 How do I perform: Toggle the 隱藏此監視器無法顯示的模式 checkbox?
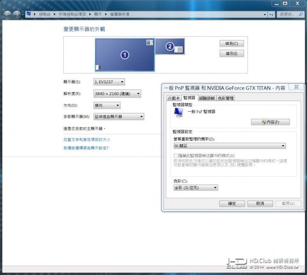click(176, 156)
